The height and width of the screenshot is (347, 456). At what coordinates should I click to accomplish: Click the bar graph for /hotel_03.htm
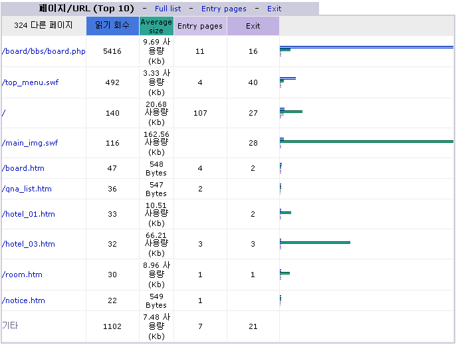click(x=314, y=243)
